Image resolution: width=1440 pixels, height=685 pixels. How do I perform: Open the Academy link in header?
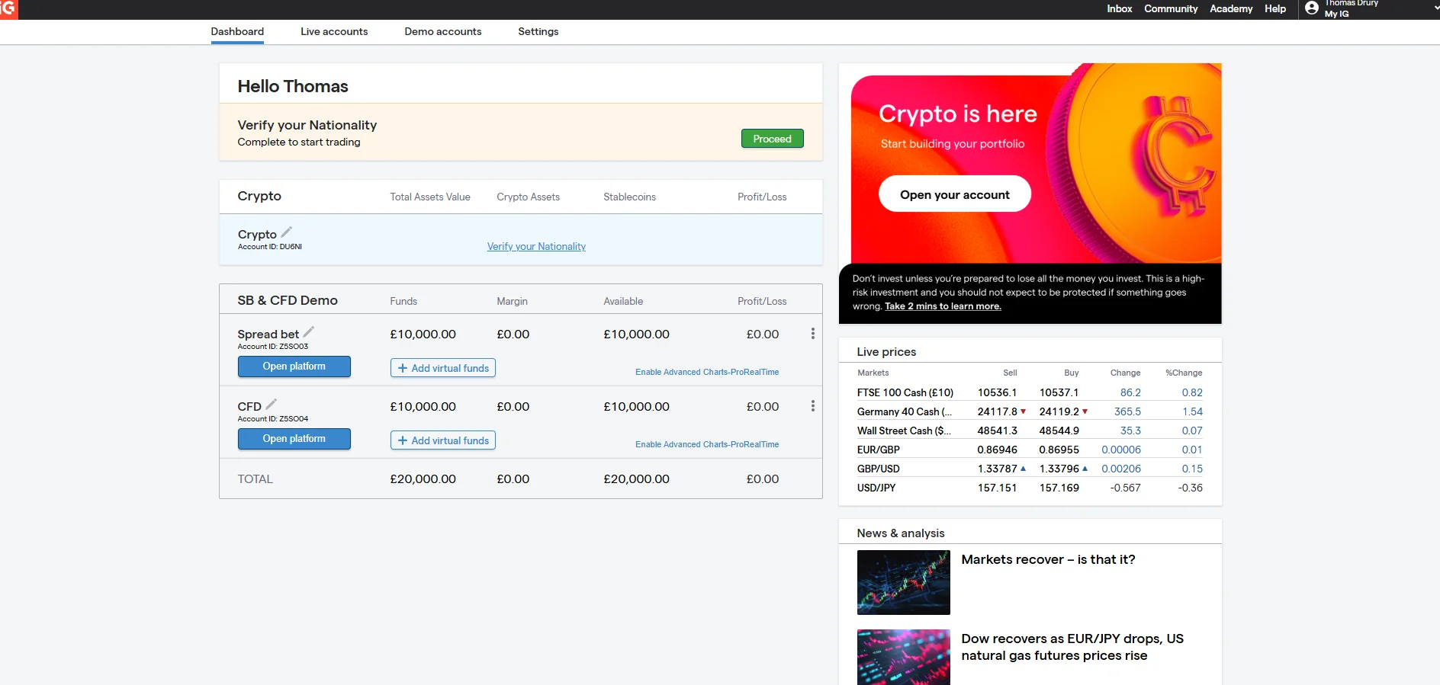pos(1231,9)
